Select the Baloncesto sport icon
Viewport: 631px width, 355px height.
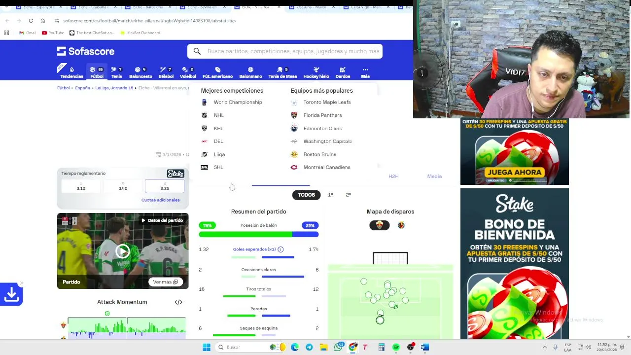pyautogui.click(x=140, y=72)
